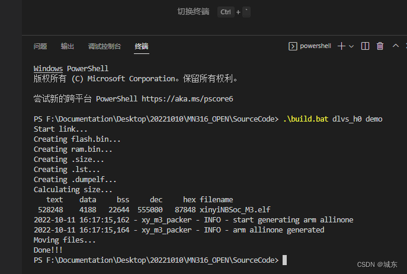
Task: Select the 终端 (Terminal) tab
Action: point(142,46)
